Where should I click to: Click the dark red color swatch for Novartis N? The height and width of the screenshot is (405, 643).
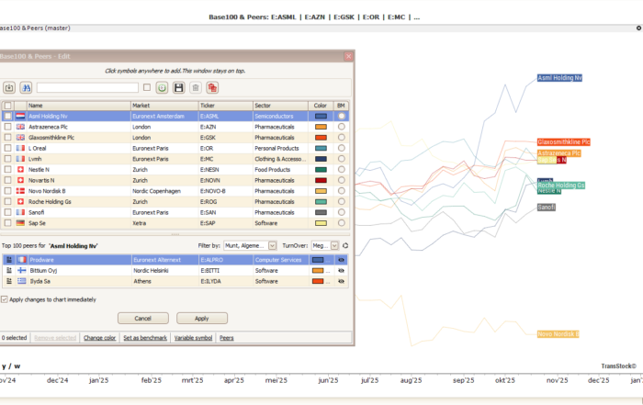point(321,180)
